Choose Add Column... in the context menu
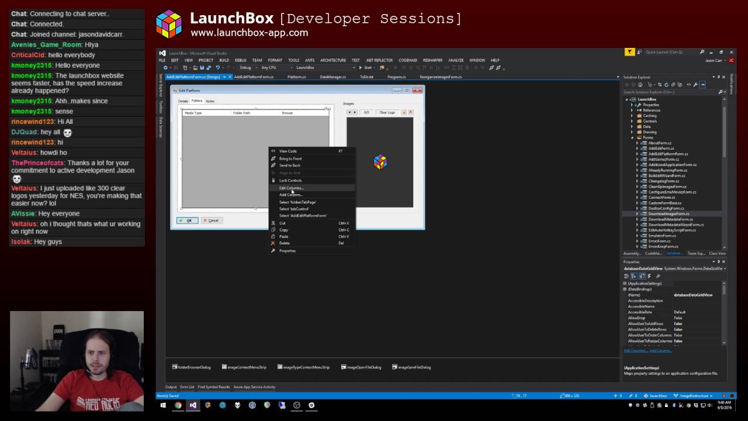This screenshot has height=421, width=748. click(311, 195)
